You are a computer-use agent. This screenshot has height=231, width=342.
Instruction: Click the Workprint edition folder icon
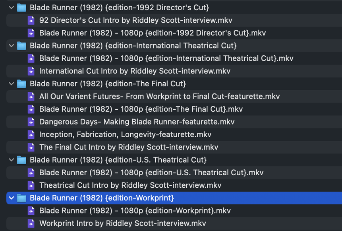[21, 198]
